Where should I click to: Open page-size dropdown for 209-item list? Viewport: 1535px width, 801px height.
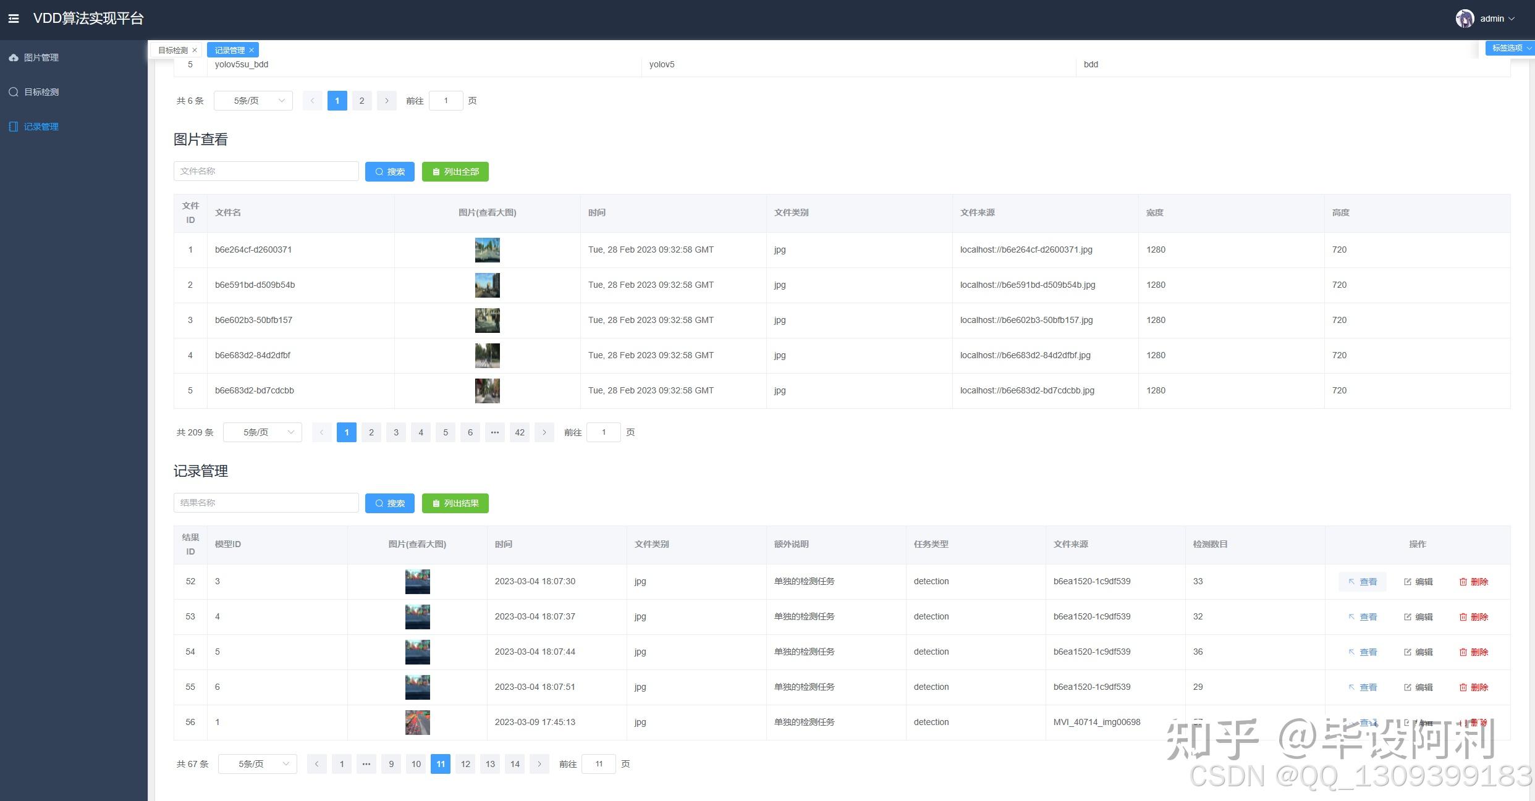pos(263,432)
